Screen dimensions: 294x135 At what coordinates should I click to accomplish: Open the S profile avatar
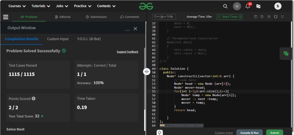click(278, 6)
